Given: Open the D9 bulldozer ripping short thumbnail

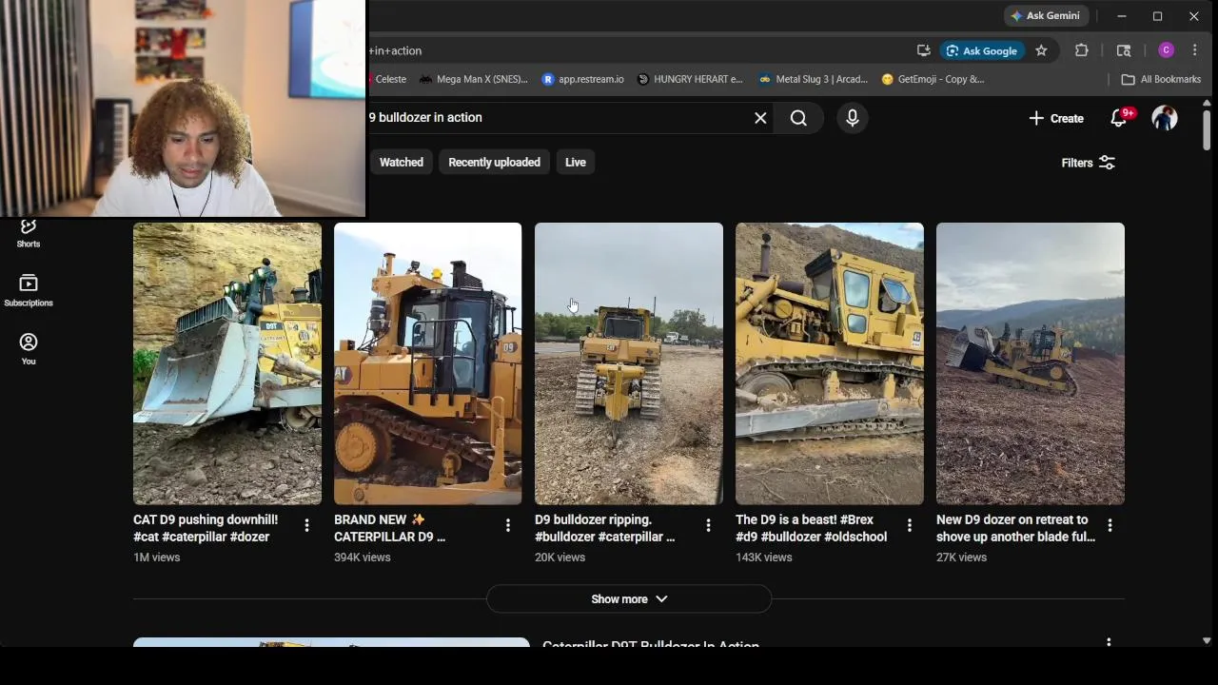Looking at the screenshot, I should pyautogui.click(x=629, y=363).
